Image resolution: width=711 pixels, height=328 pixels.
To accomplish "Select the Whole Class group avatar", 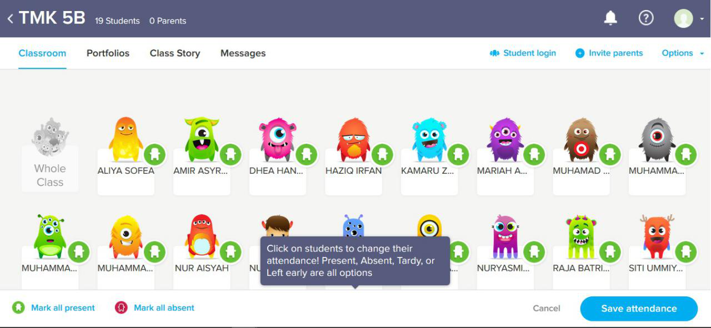I will click(x=50, y=137).
